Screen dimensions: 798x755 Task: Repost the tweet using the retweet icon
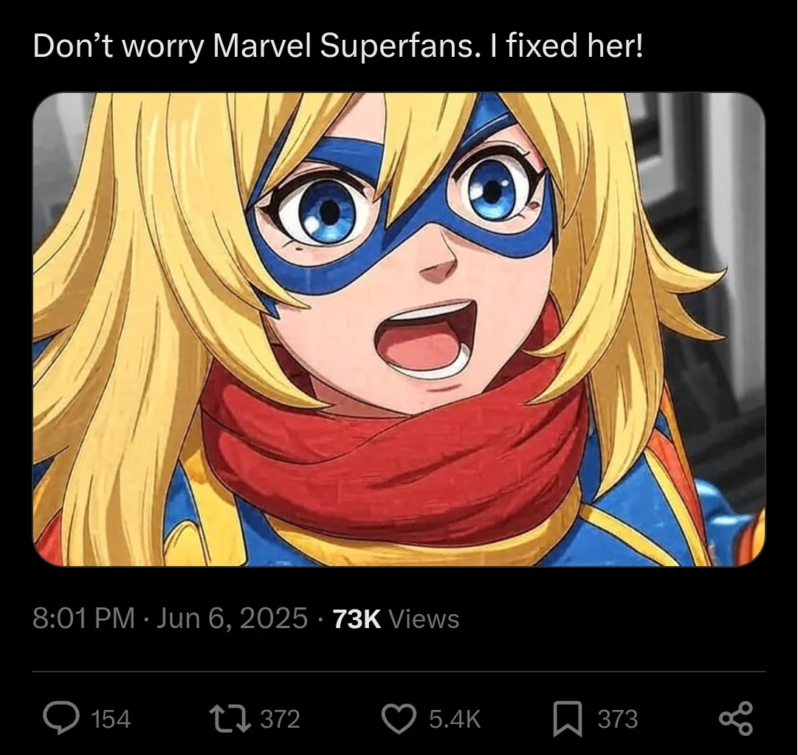point(232,718)
